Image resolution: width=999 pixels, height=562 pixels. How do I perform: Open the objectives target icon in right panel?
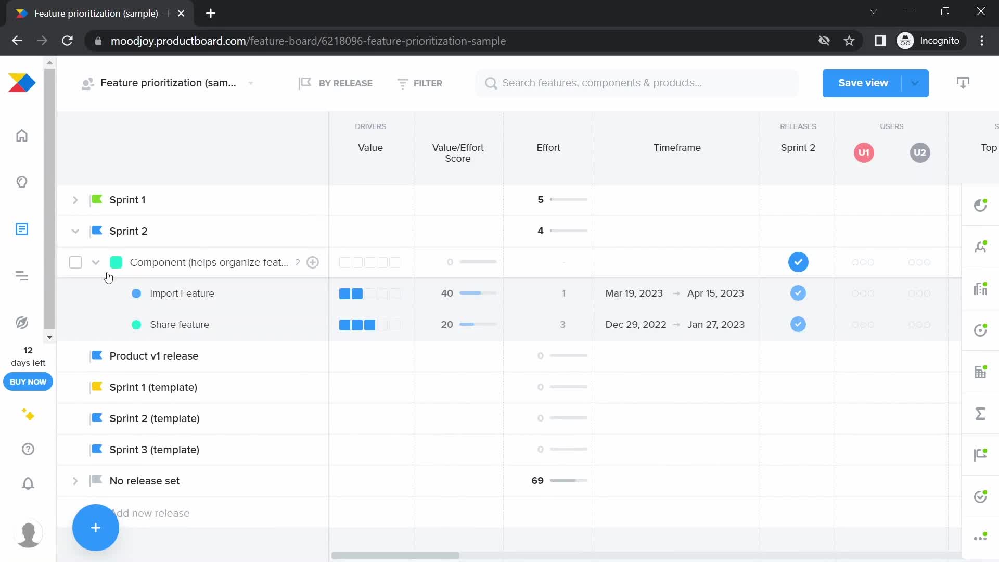[980, 330]
